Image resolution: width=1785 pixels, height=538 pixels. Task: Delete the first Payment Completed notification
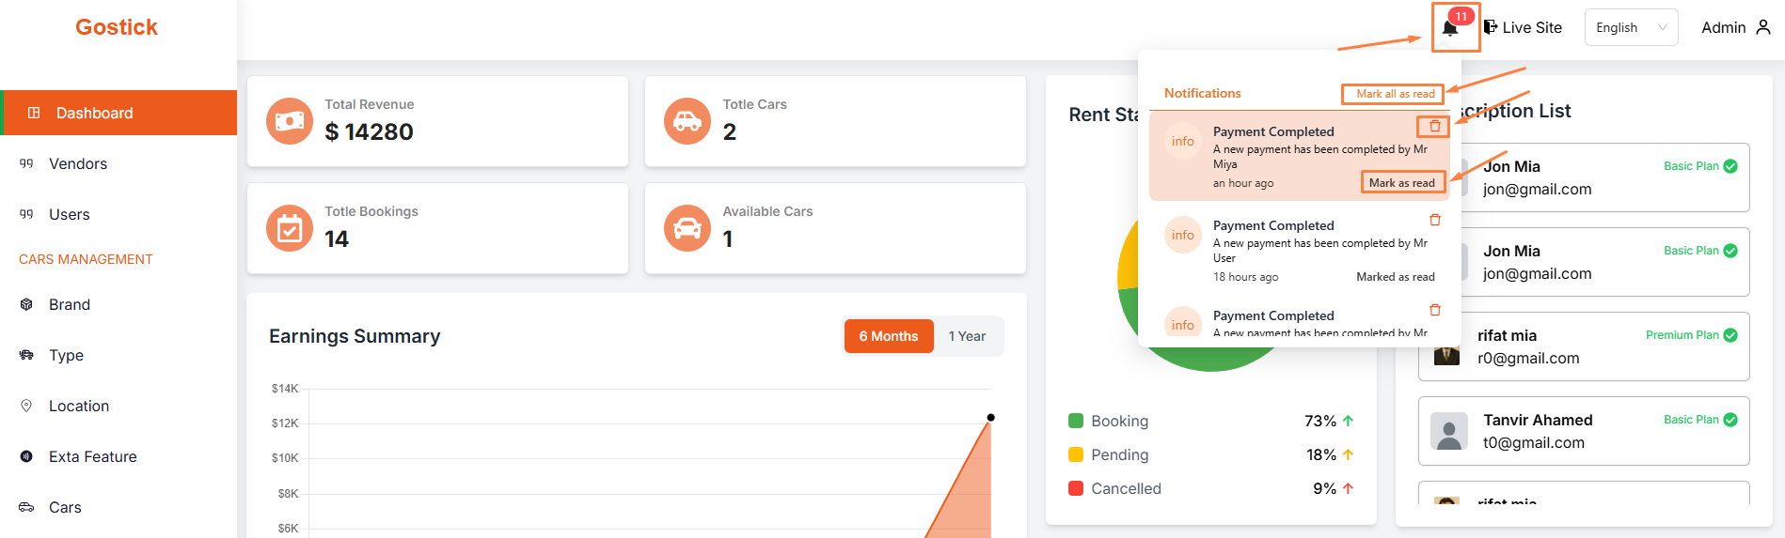pyautogui.click(x=1434, y=126)
